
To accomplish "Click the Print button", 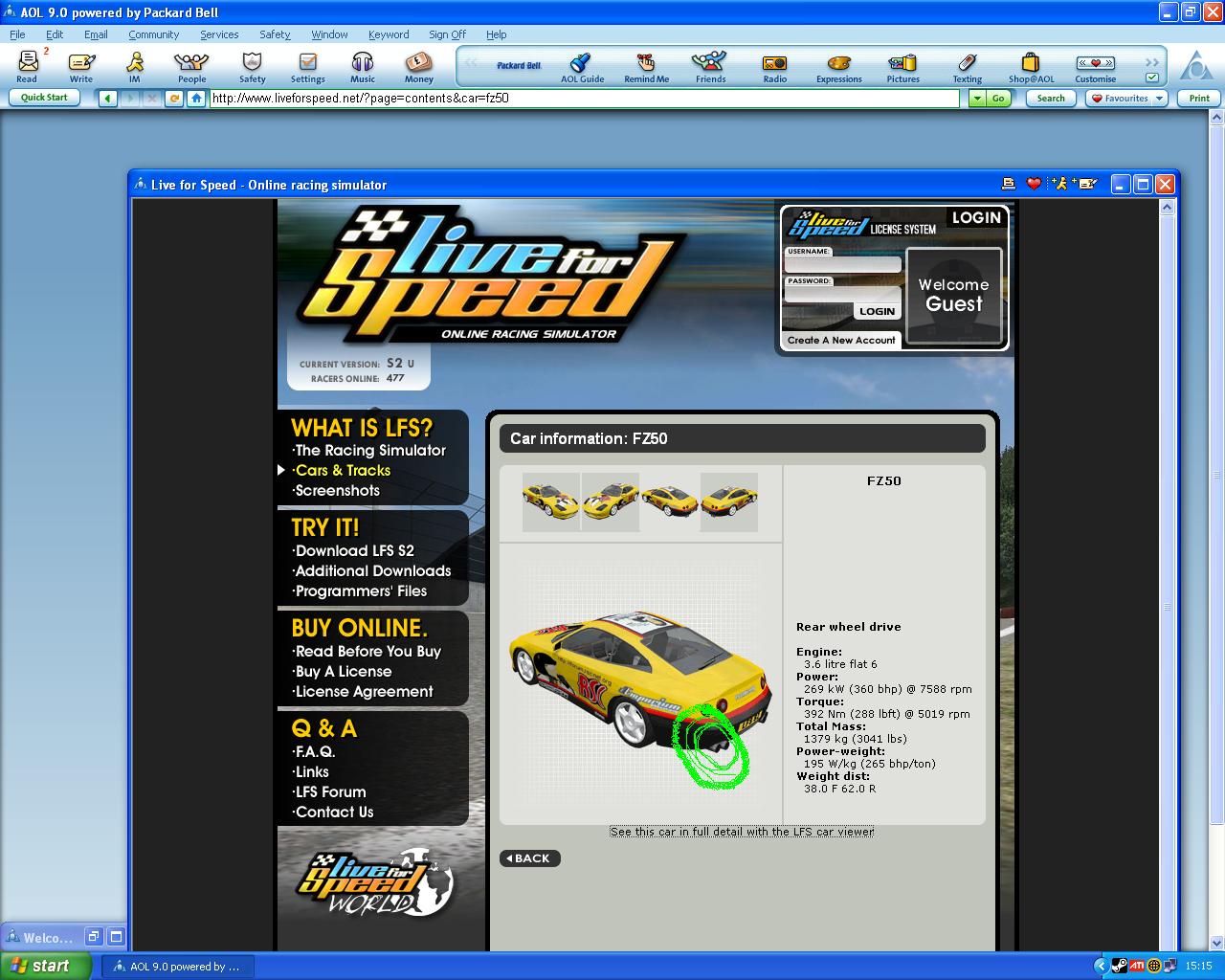I will [1199, 98].
